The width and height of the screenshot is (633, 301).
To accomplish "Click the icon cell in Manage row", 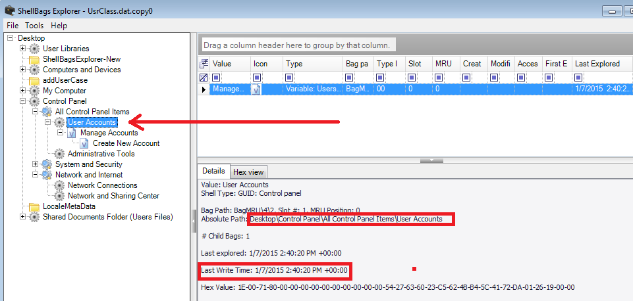I will click(257, 89).
